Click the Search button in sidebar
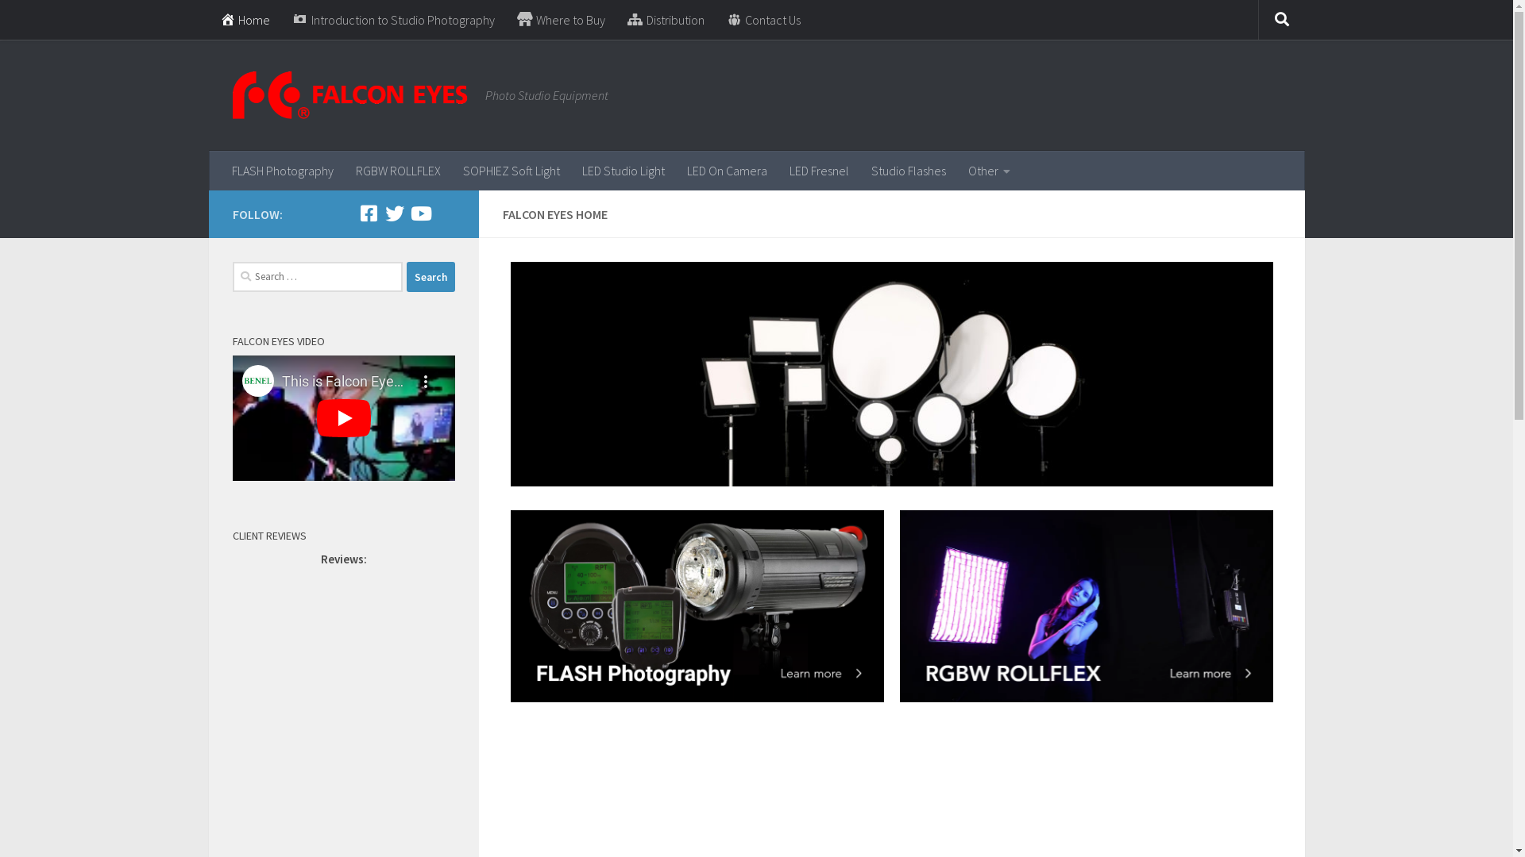 click(x=430, y=277)
